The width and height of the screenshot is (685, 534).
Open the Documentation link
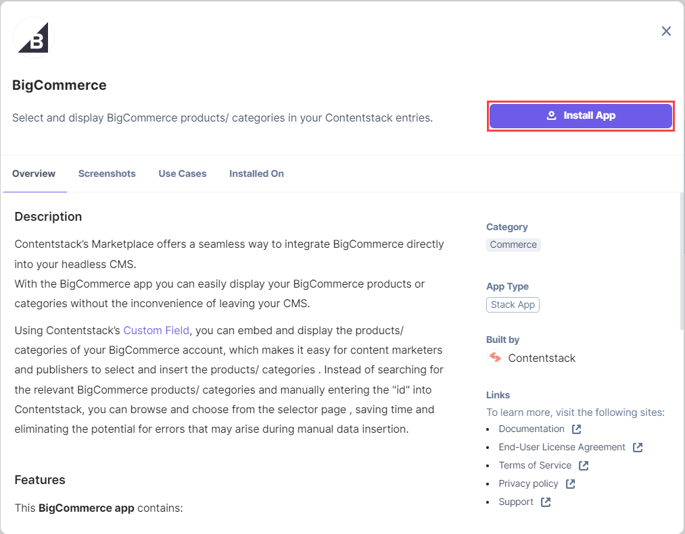(x=532, y=429)
